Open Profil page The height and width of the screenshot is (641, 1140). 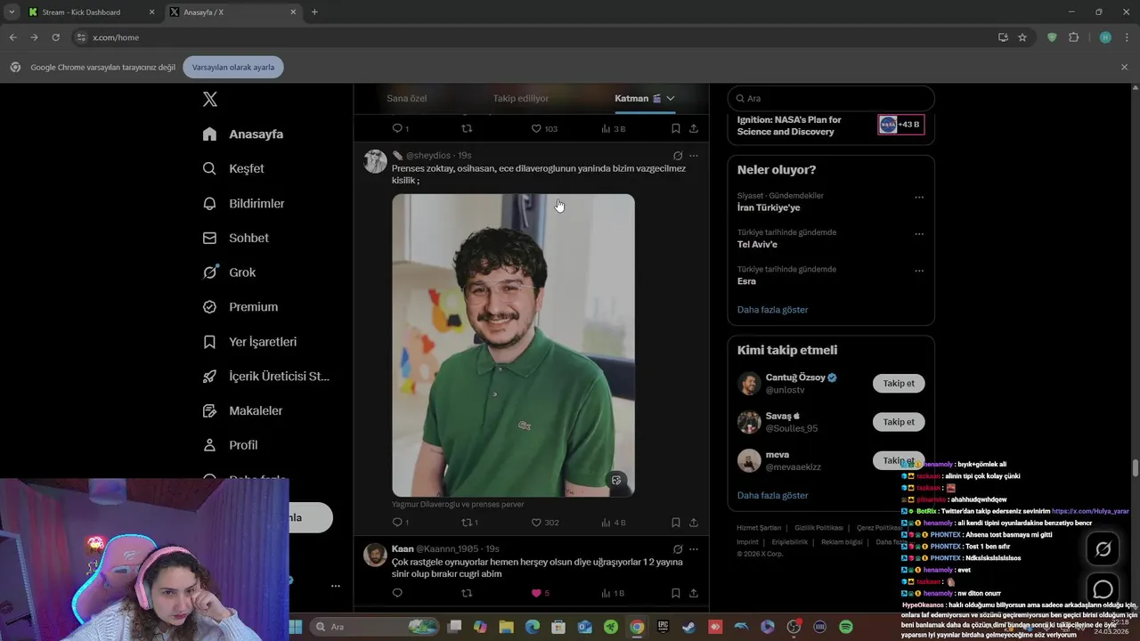tap(230, 444)
